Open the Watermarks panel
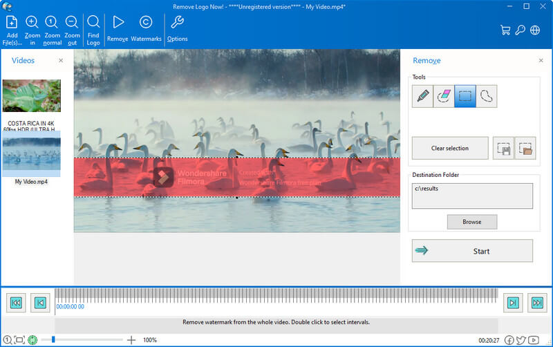This screenshot has height=347, width=553. point(146,28)
